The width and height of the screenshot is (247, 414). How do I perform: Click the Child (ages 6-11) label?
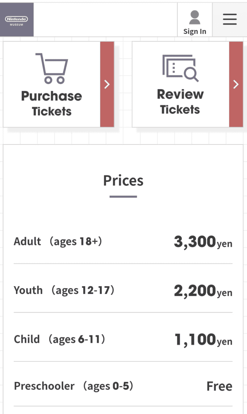click(x=60, y=339)
